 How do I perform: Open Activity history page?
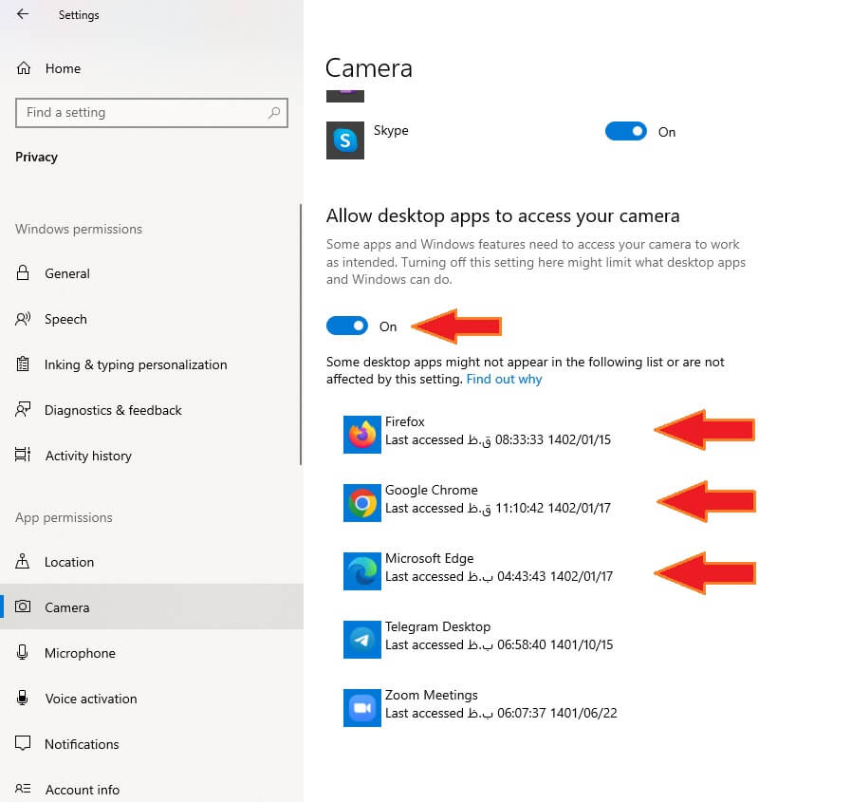click(x=88, y=457)
